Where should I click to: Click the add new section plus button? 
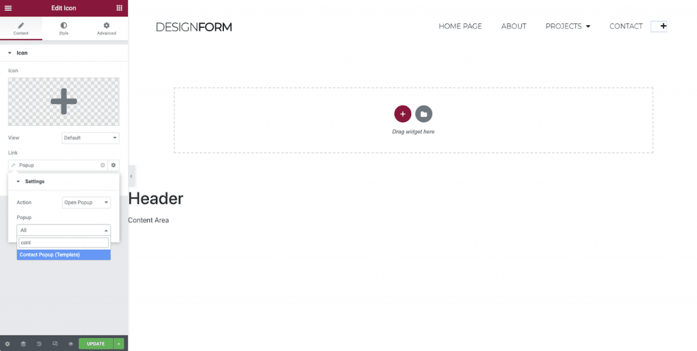point(402,114)
